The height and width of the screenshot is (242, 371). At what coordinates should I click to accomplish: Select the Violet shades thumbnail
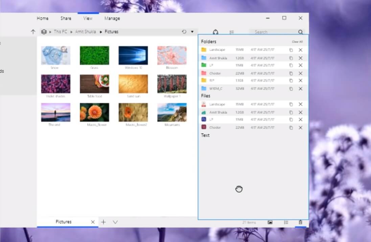tap(55, 84)
